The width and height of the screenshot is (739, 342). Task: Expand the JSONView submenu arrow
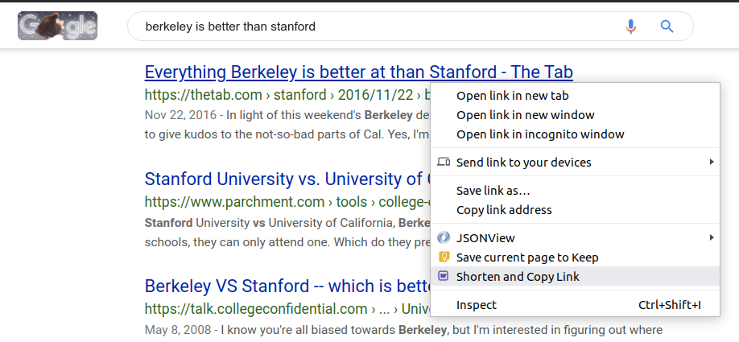(x=711, y=237)
